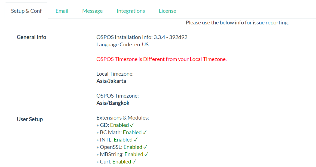
Task: Click the green Enabled status for GD
Action: 120,125
